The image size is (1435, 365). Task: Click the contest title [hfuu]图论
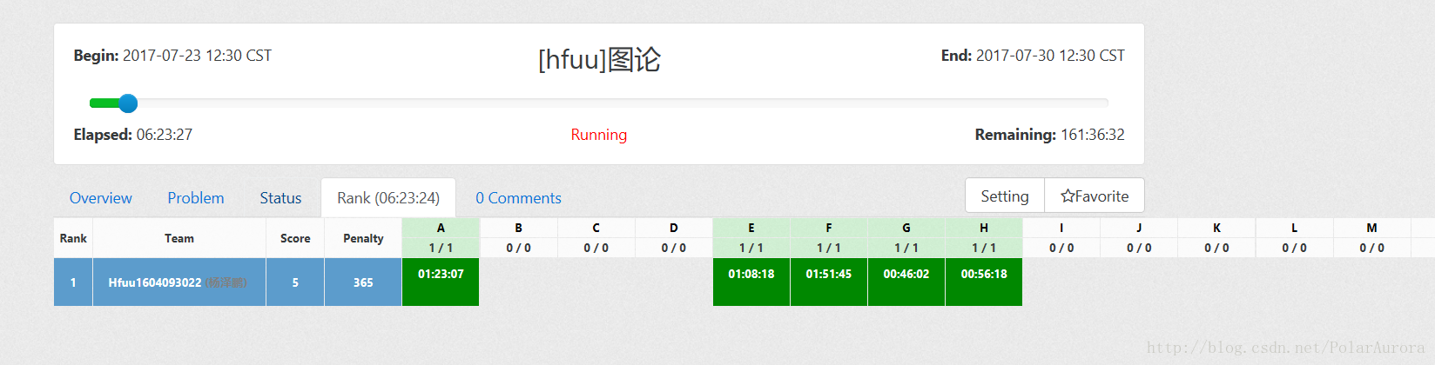pyautogui.click(x=599, y=59)
